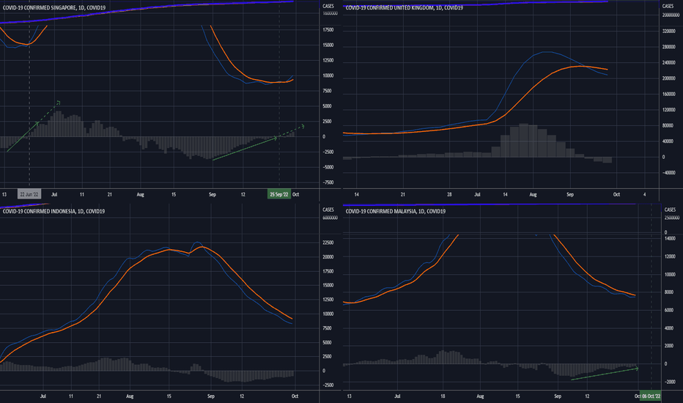
Task: Select the 25 Sep '22 date label on Singapore timeline
Action: pyautogui.click(x=278, y=194)
